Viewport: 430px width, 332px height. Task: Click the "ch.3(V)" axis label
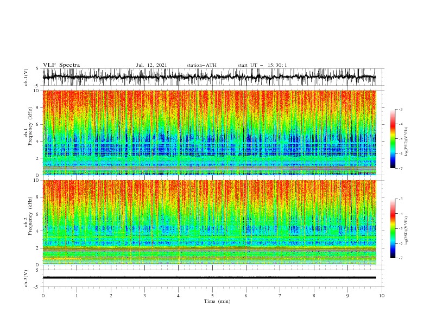pos(26,278)
